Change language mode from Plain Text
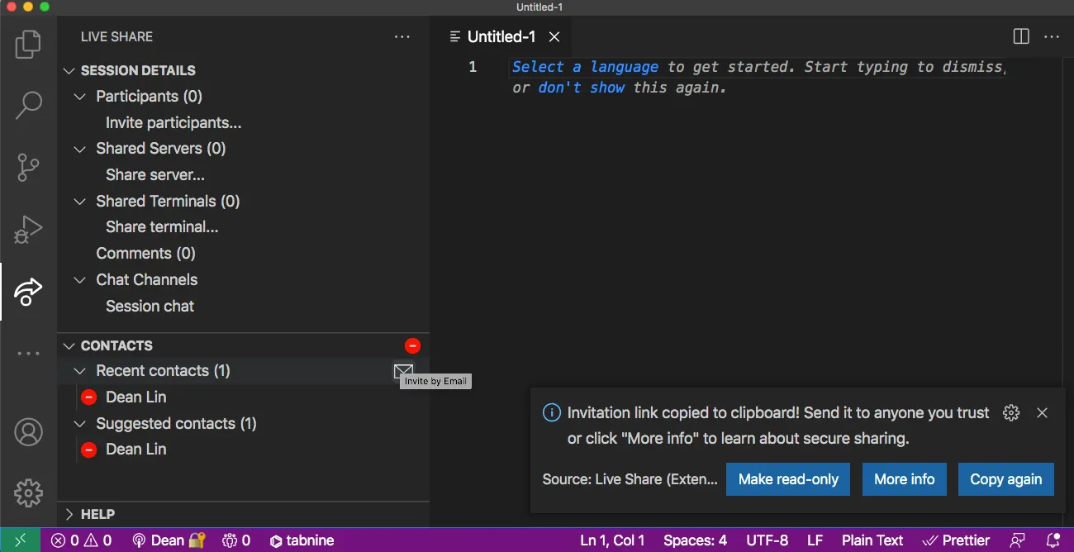The image size is (1074, 552). [x=872, y=540]
